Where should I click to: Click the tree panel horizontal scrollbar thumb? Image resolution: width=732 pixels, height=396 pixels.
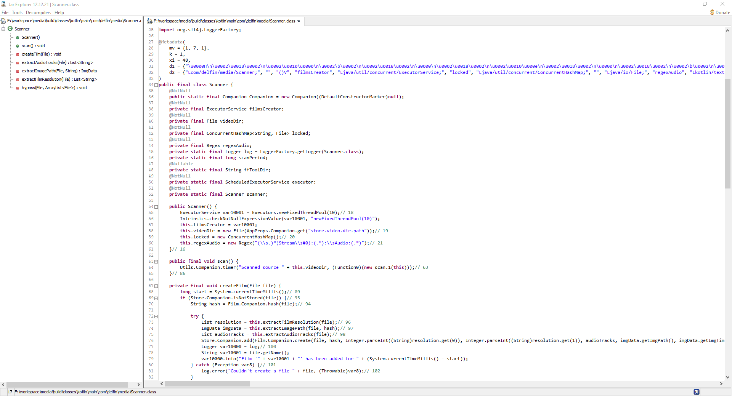pyautogui.click(x=67, y=385)
